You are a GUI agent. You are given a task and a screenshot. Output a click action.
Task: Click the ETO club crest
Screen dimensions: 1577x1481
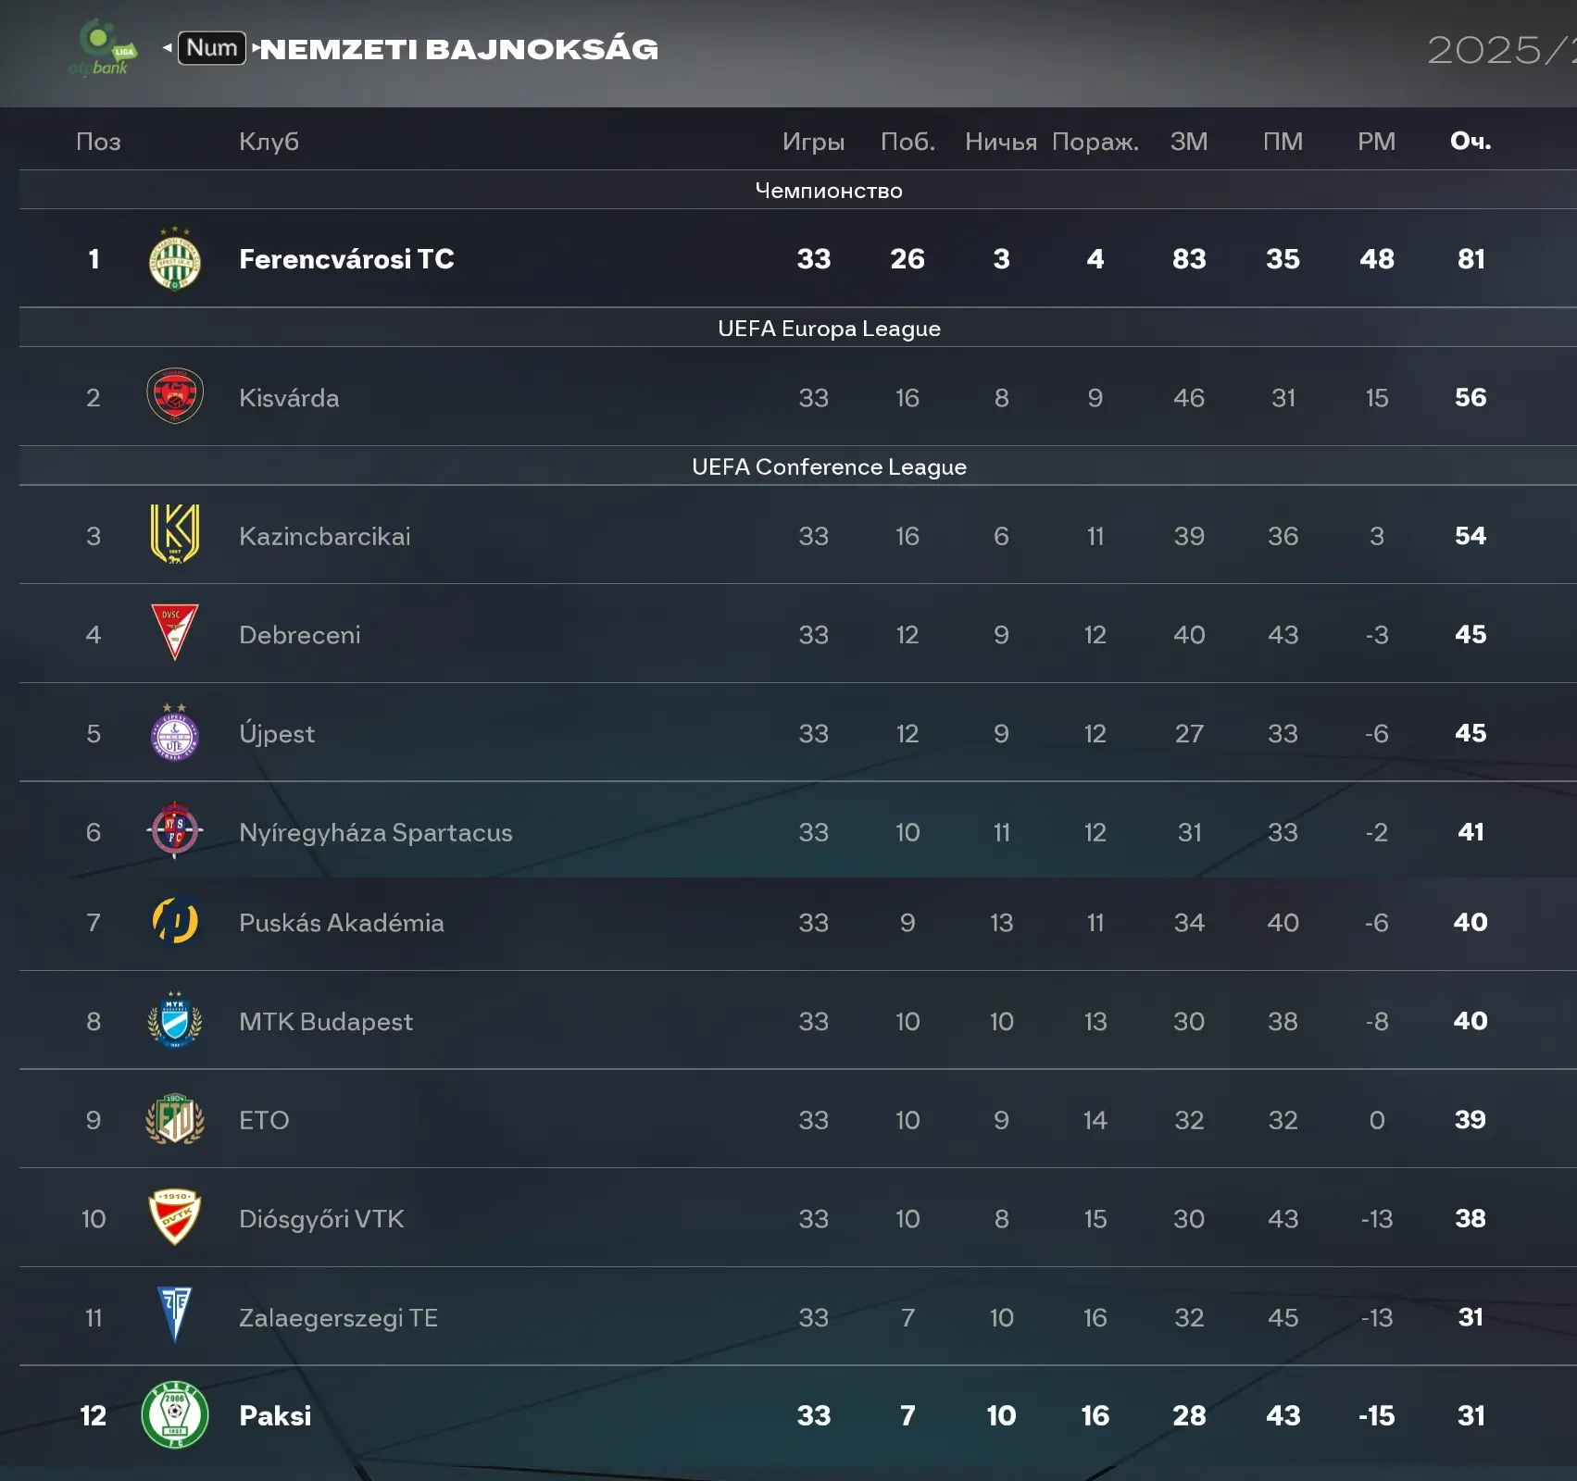click(174, 1119)
